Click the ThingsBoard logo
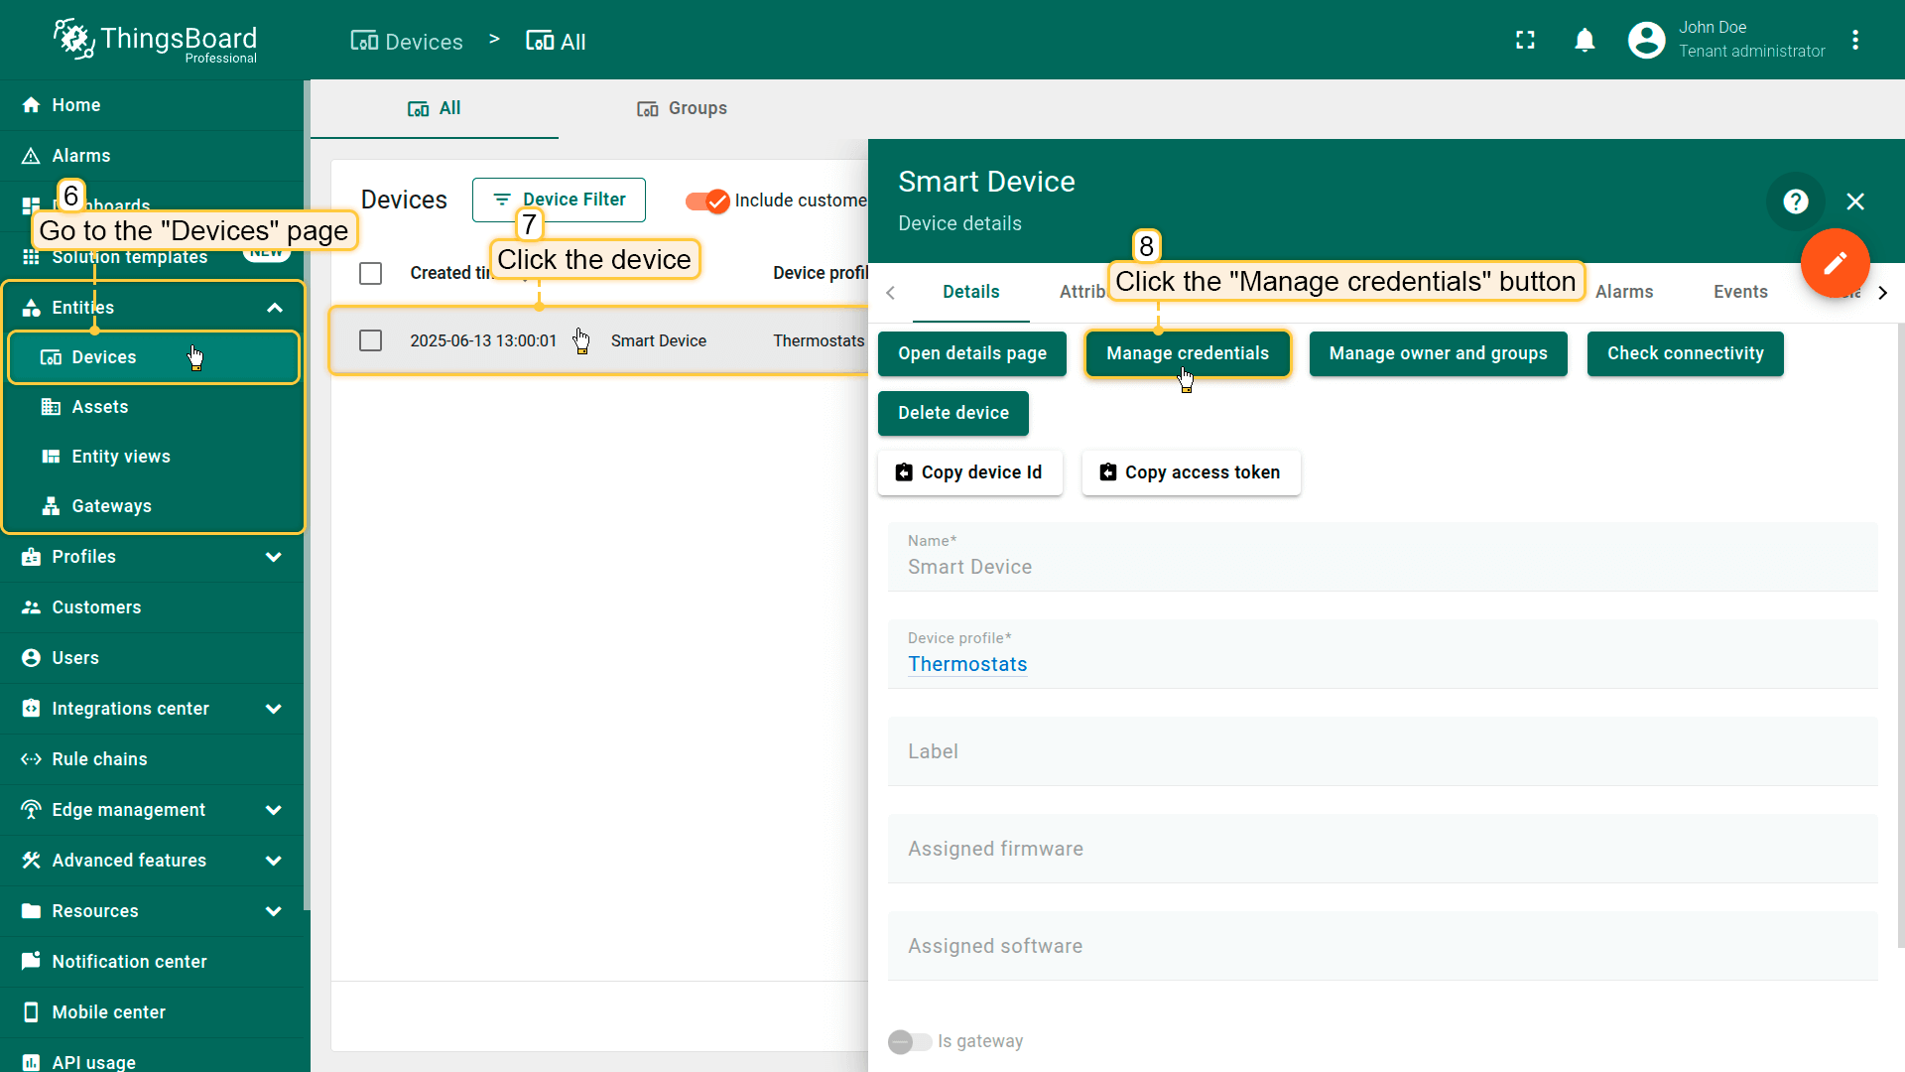 point(155,40)
